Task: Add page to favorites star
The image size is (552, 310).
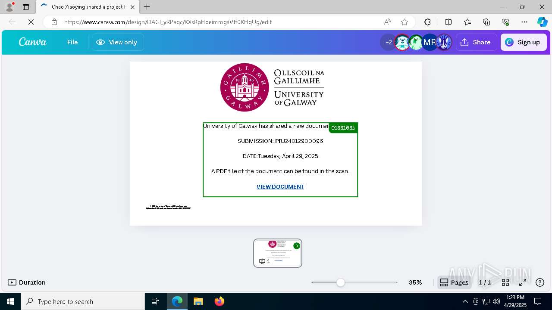Action: pyautogui.click(x=405, y=22)
